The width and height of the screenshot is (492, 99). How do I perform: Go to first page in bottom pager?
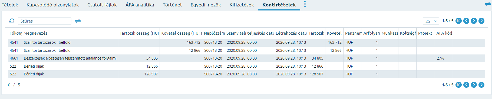(x=458, y=85)
